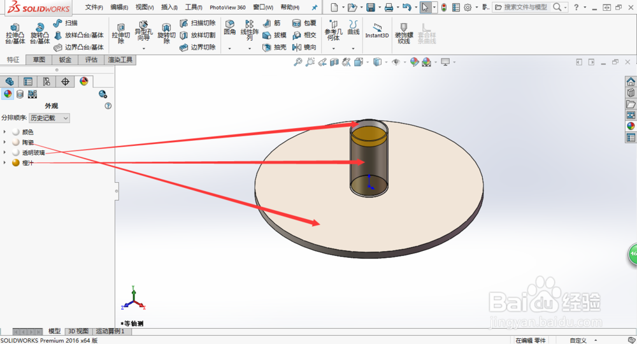The height and width of the screenshot is (344, 637).
Task: Select Lofted Boss/Base (放样凸台/基体)
Action: coord(79,35)
